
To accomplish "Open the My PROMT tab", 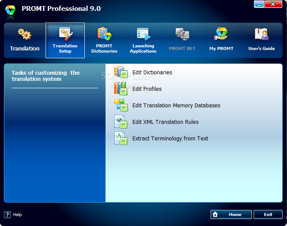I will coord(221,40).
